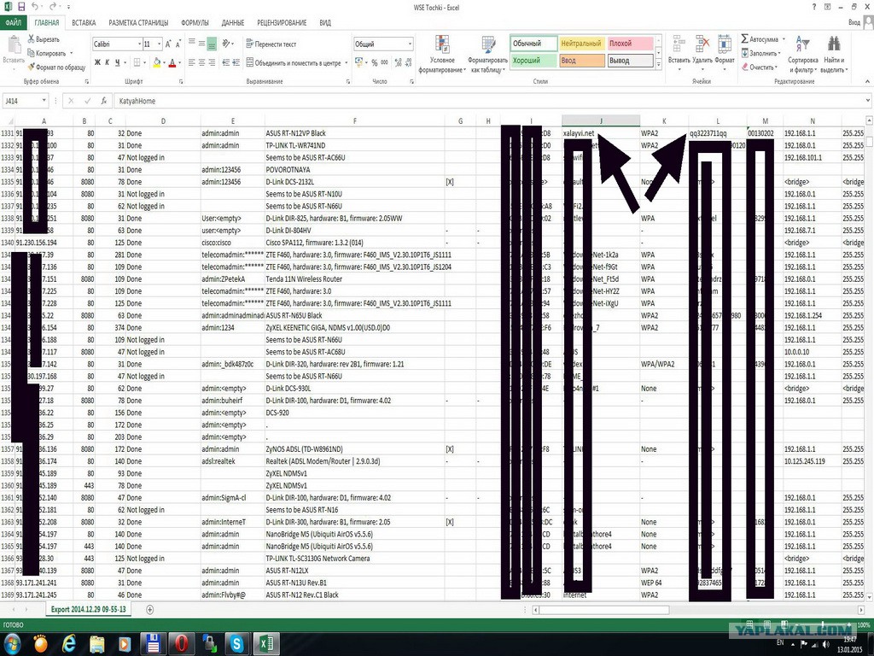Expand the cell styles gallery
874x656 pixels.
click(x=658, y=65)
